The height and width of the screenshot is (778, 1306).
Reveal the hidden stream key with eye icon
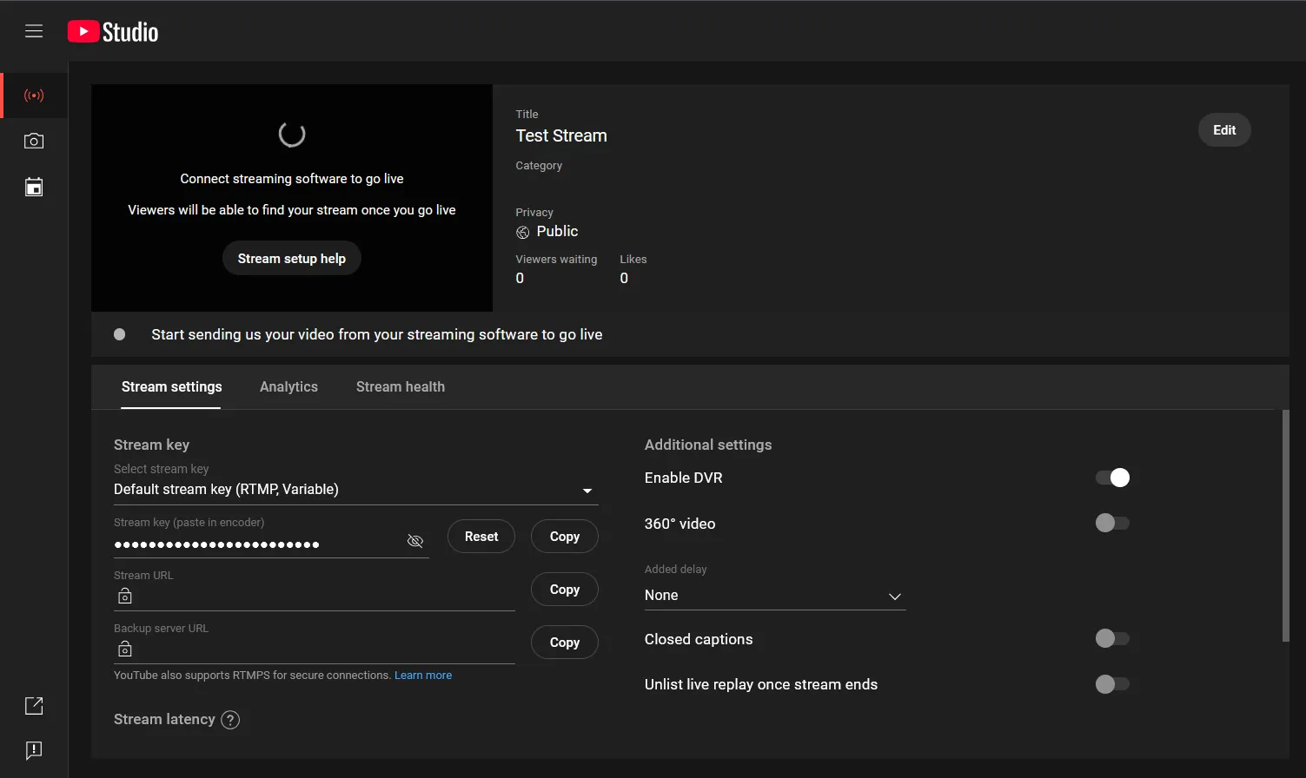(x=415, y=541)
